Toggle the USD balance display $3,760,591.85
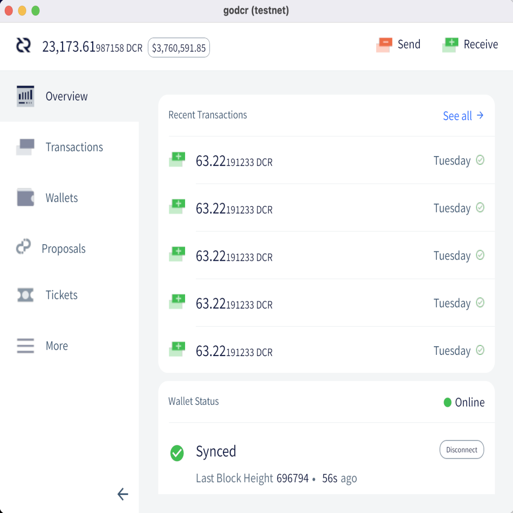Image resolution: width=513 pixels, height=513 pixels. click(179, 47)
